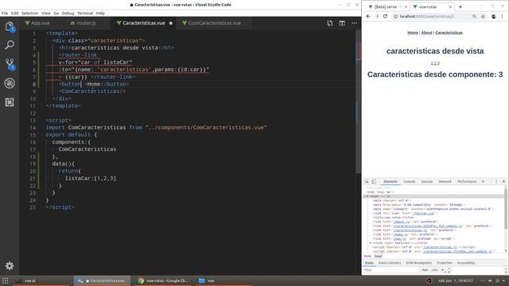Click the Chrome extension icon next to star
509x286 pixels.
[x=494, y=16]
